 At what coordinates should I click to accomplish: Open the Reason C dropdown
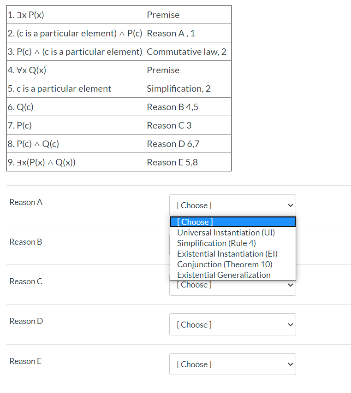click(232, 284)
